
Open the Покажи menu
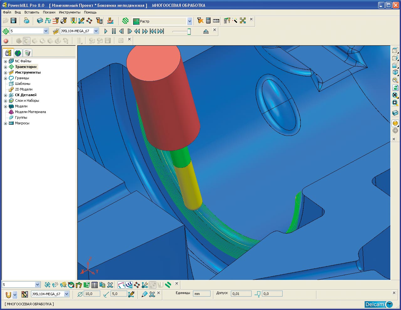49,12
